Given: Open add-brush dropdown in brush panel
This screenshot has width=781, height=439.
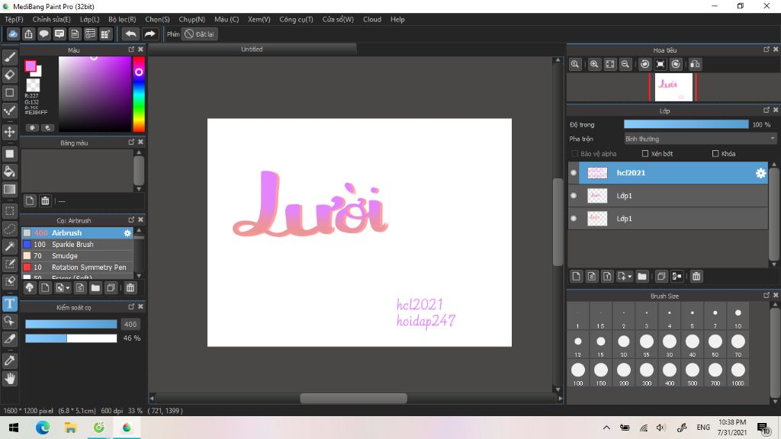Looking at the screenshot, I should 68,287.
